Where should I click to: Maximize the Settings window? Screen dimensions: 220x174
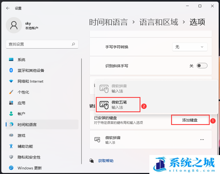(200, 6)
